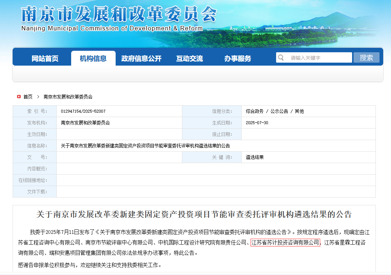The width and height of the screenshot is (391, 275).
Task: Select the 办事服务 navigation item
Action: coord(238,59)
